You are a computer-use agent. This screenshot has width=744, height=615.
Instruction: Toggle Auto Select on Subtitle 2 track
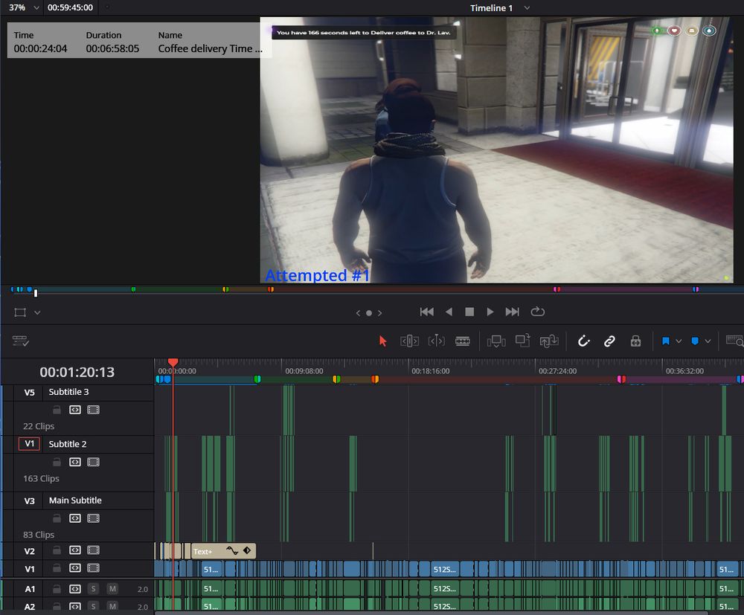75,462
